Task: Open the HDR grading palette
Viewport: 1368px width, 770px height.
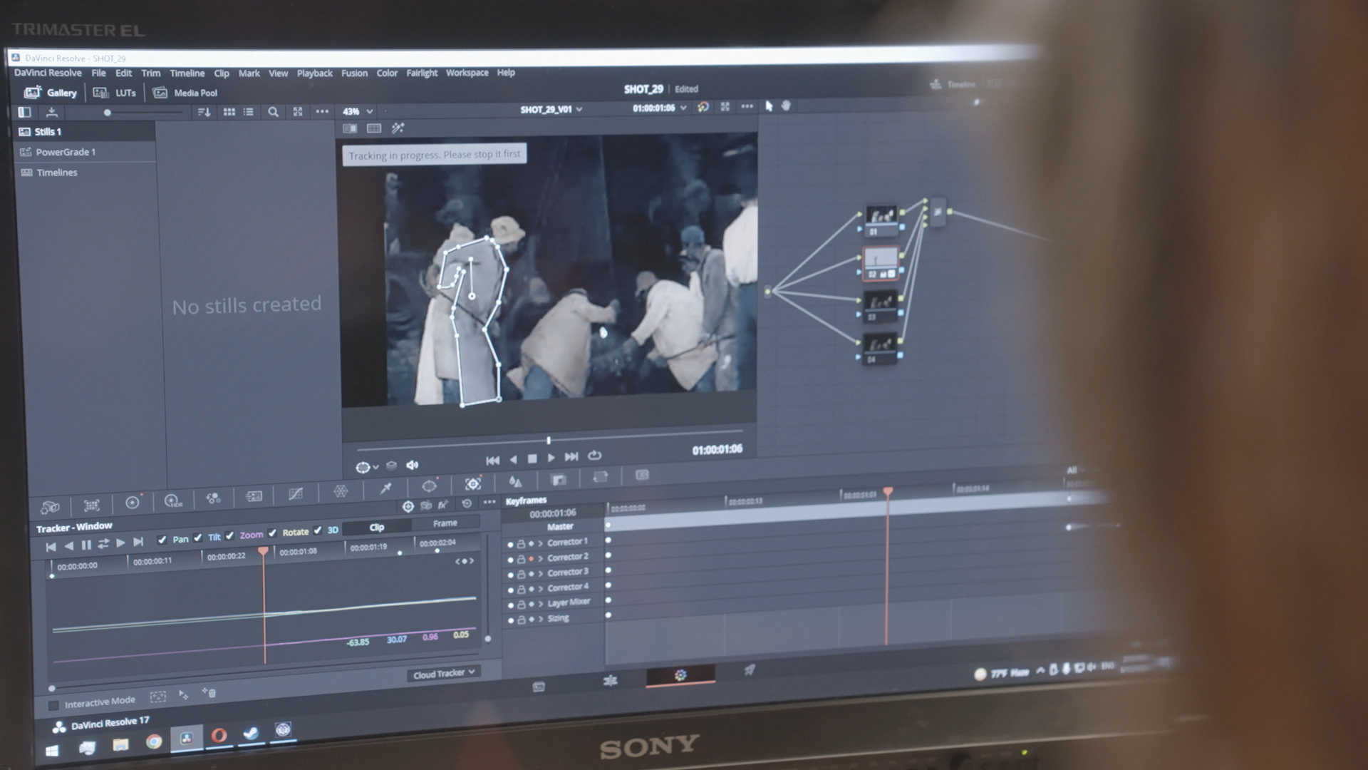Action: 173,501
